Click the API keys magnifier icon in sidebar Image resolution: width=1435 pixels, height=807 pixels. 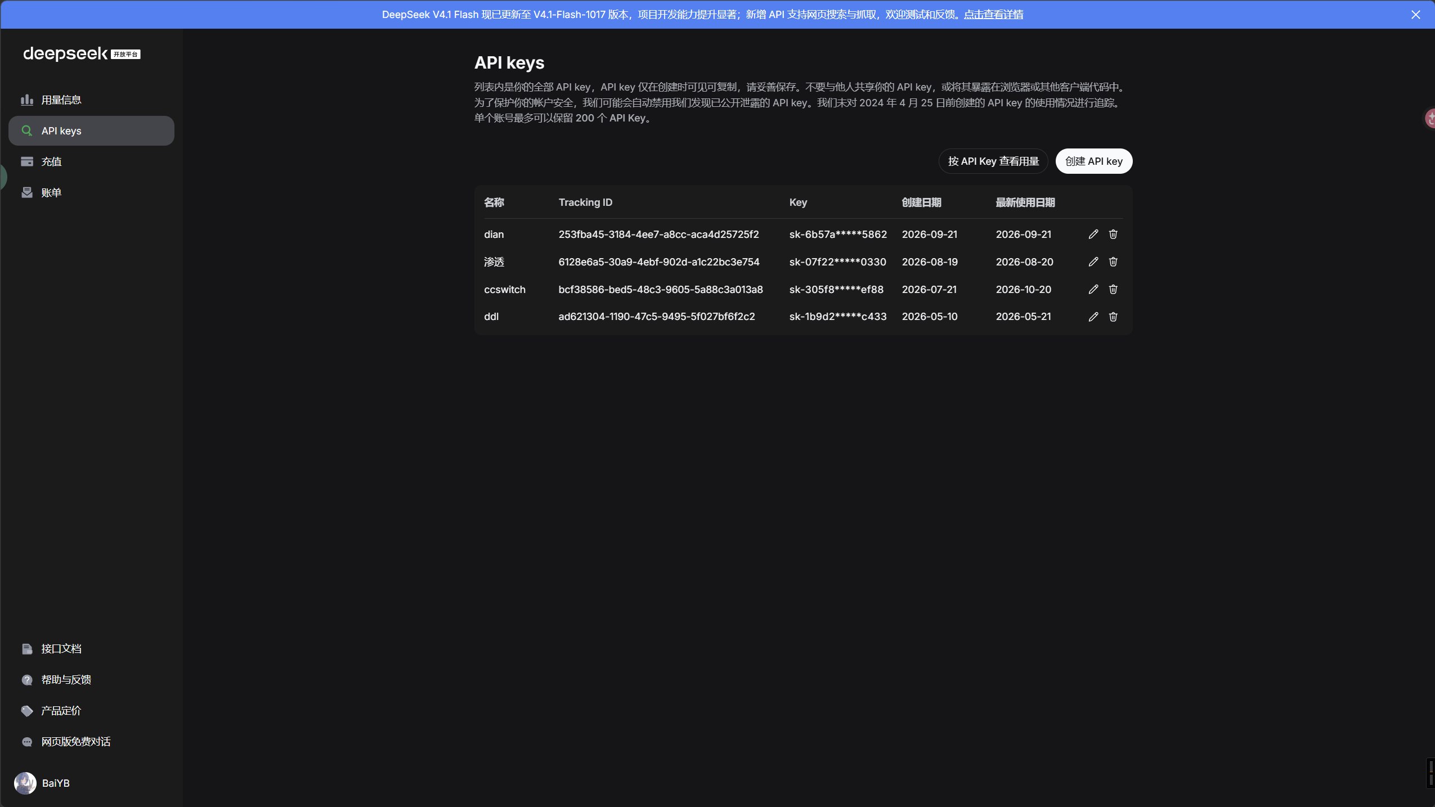[26, 130]
